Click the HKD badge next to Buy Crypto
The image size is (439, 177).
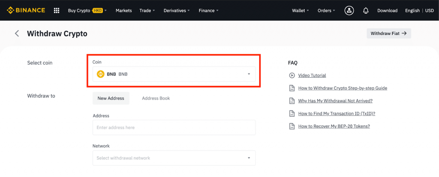[97, 11]
